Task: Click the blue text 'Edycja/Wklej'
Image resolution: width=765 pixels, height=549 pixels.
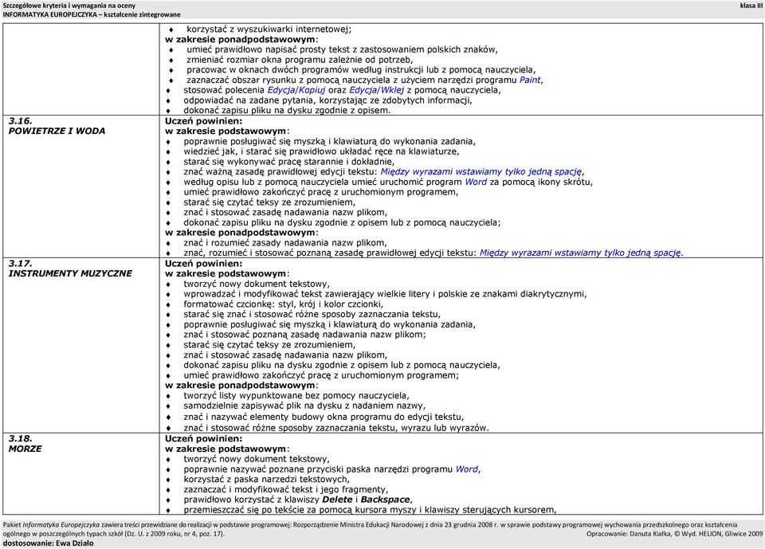Action: pyautogui.click(x=377, y=90)
